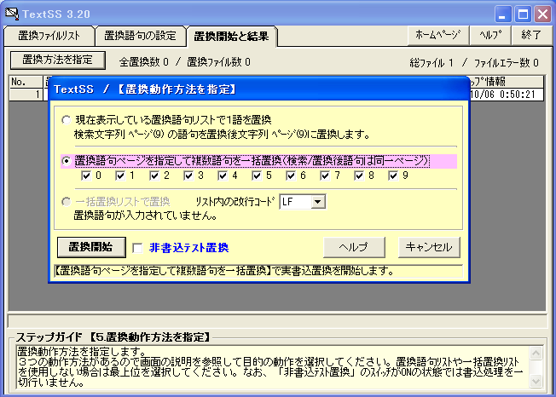Maximize the TextSS window
The image size is (556, 397).
523,14
